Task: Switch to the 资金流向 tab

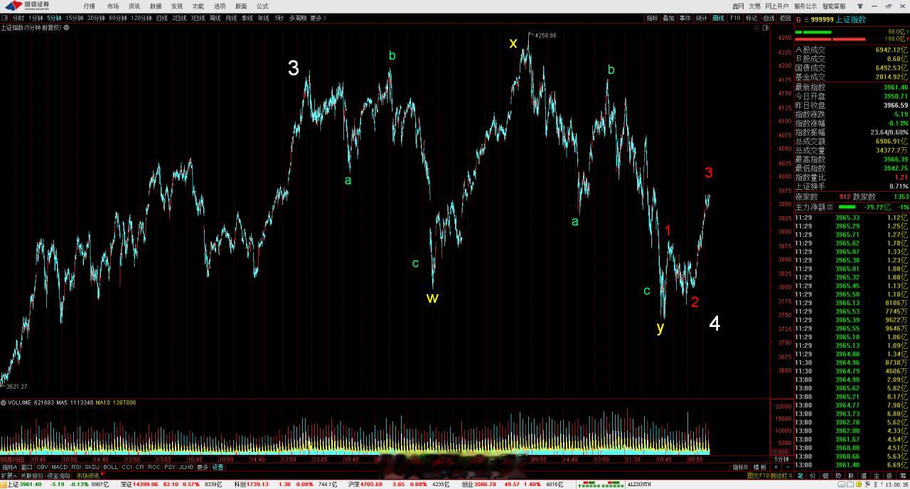Action: pos(58,475)
